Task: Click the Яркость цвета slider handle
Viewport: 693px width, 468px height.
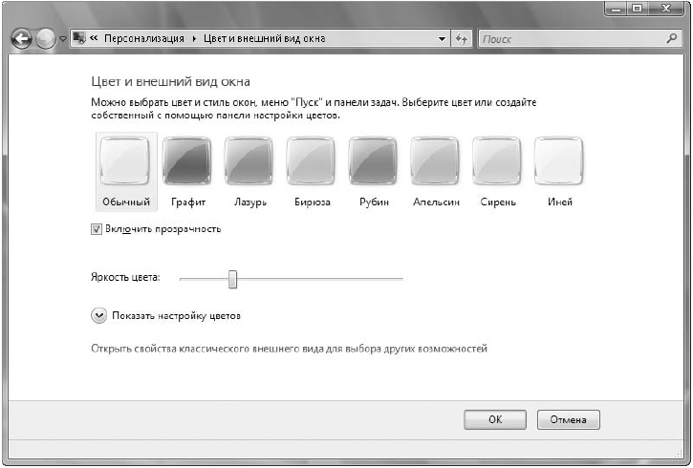Action: (x=231, y=278)
